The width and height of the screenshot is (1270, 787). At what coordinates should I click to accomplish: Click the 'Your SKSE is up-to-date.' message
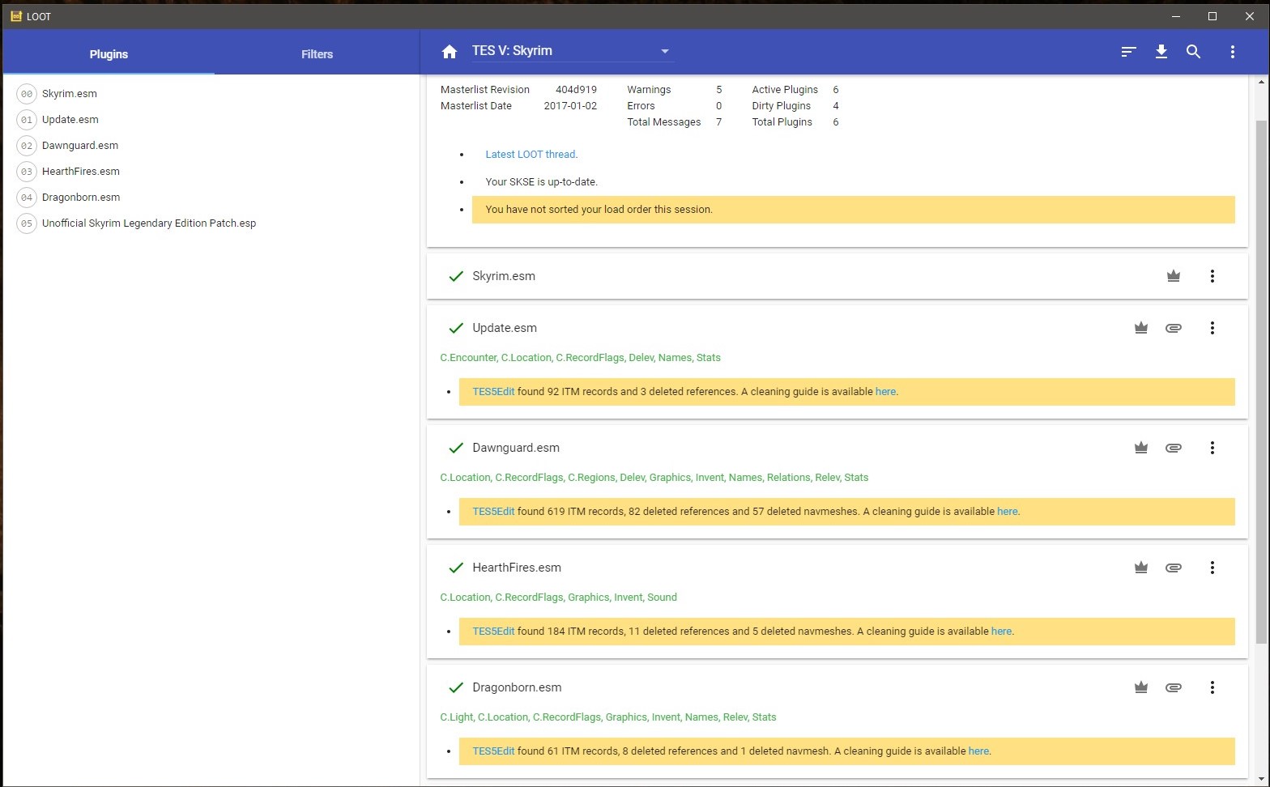[x=541, y=182]
